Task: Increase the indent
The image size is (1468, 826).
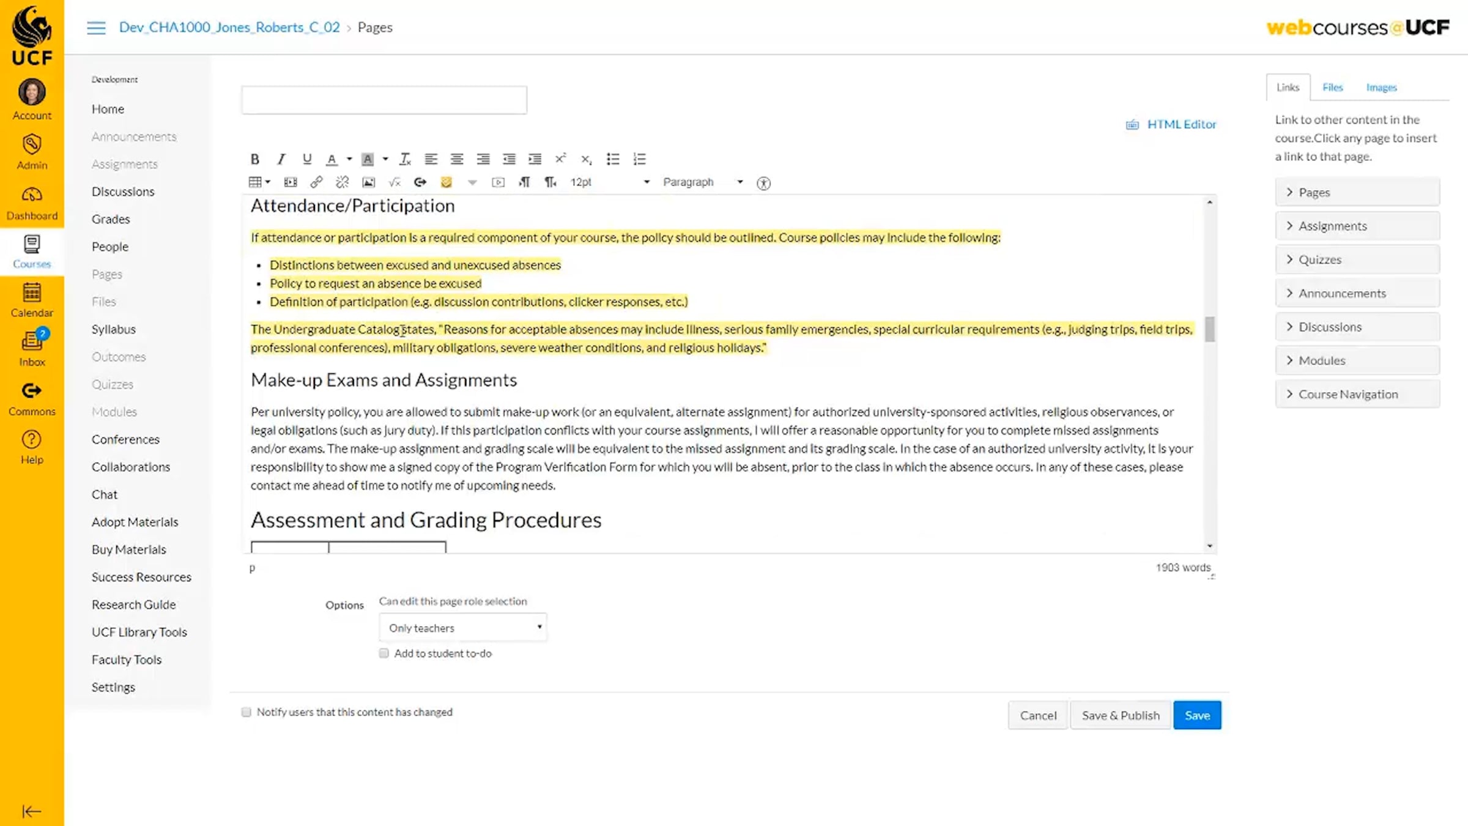Action: pos(535,159)
